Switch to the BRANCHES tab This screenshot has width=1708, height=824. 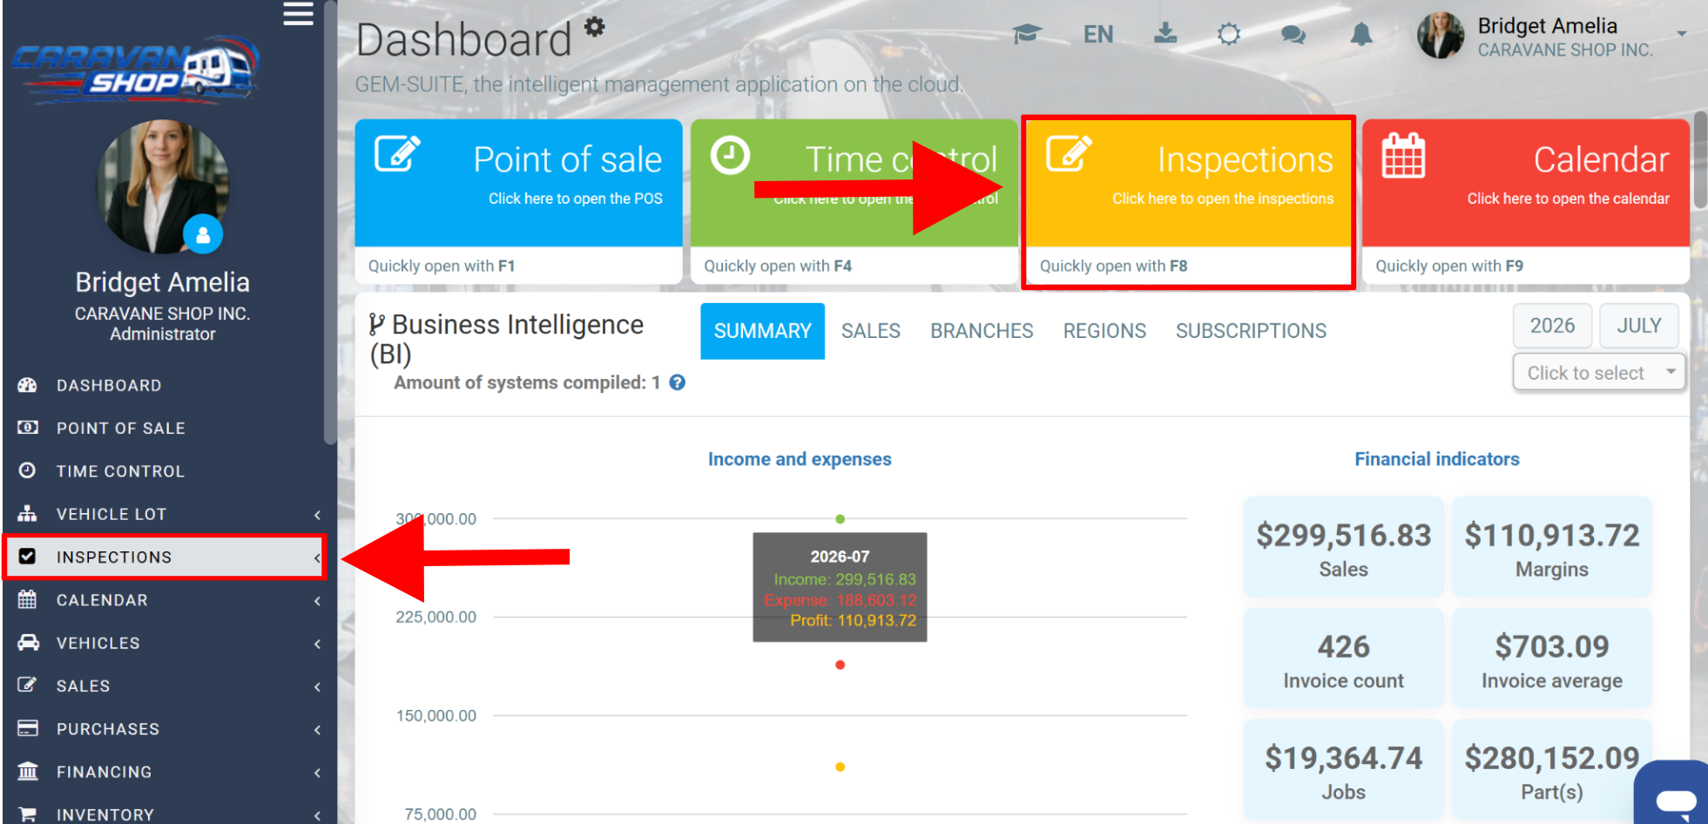click(x=982, y=331)
